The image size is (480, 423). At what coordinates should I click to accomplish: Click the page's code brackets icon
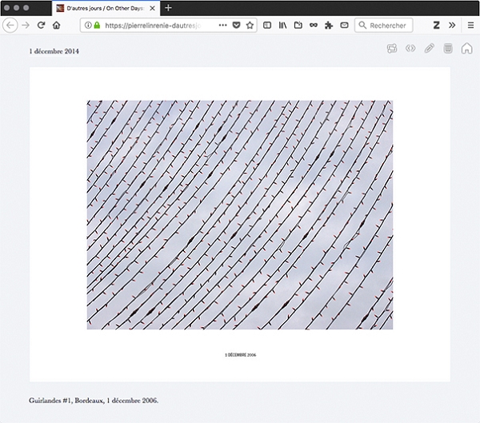coord(410,49)
